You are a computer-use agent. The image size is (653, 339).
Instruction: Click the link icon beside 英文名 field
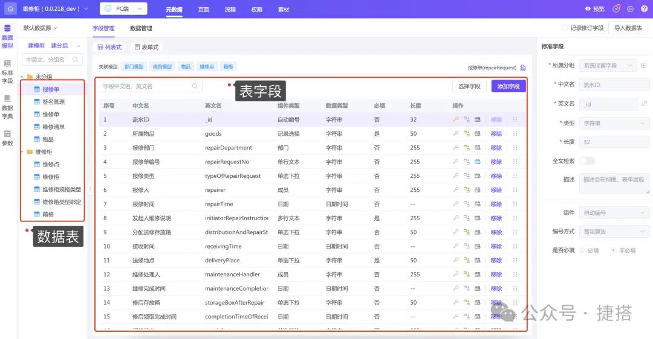[644, 104]
